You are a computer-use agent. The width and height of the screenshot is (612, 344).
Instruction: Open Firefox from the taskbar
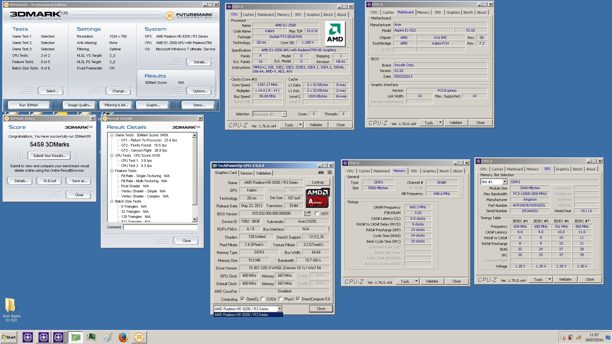click(x=123, y=337)
